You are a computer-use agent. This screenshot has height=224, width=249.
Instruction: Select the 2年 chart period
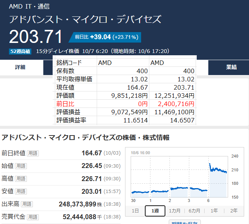[234, 211]
